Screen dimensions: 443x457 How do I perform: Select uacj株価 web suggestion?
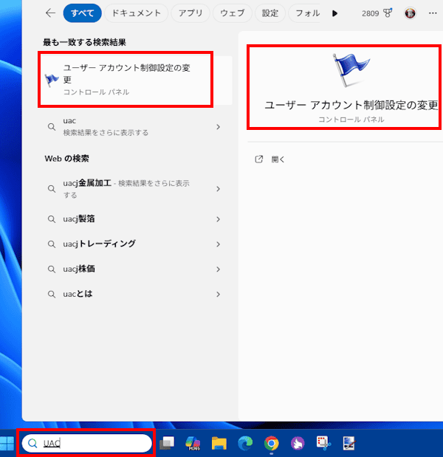[x=134, y=269]
